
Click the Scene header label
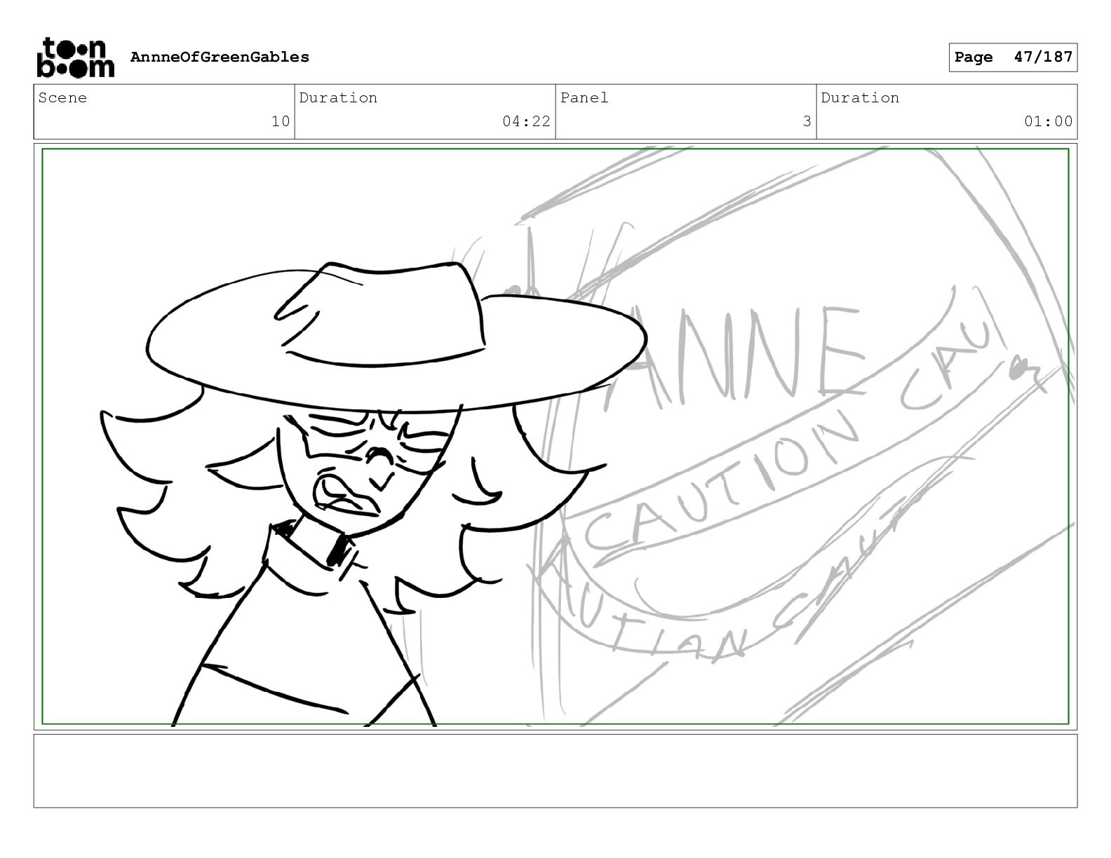[x=63, y=98]
